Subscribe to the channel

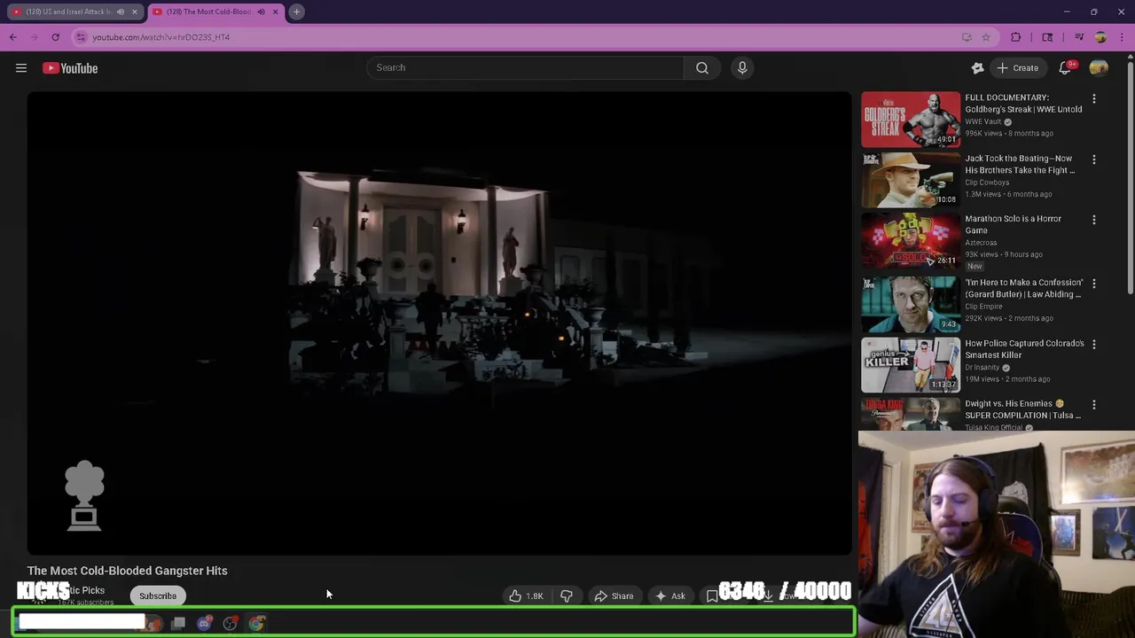coord(158,596)
